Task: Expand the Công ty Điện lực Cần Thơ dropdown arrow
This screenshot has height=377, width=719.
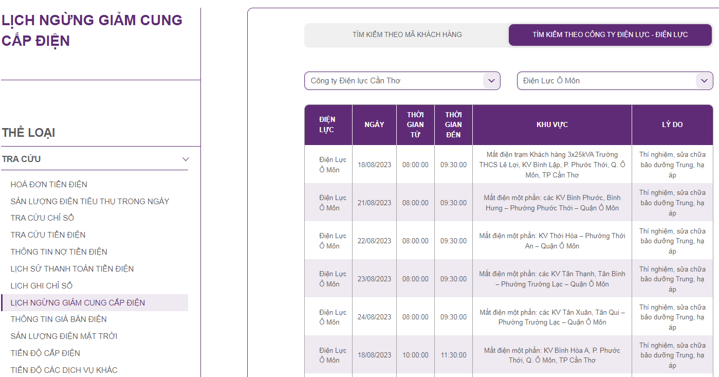Action: click(491, 81)
